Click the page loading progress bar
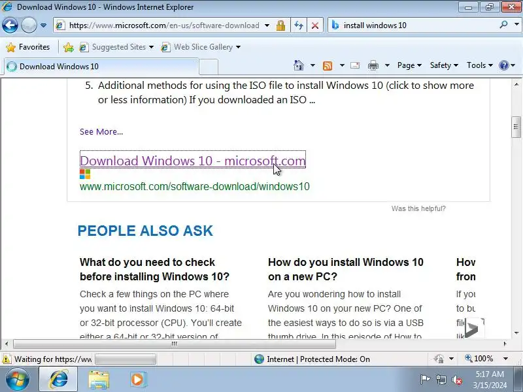523x392 pixels. (x=126, y=359)
